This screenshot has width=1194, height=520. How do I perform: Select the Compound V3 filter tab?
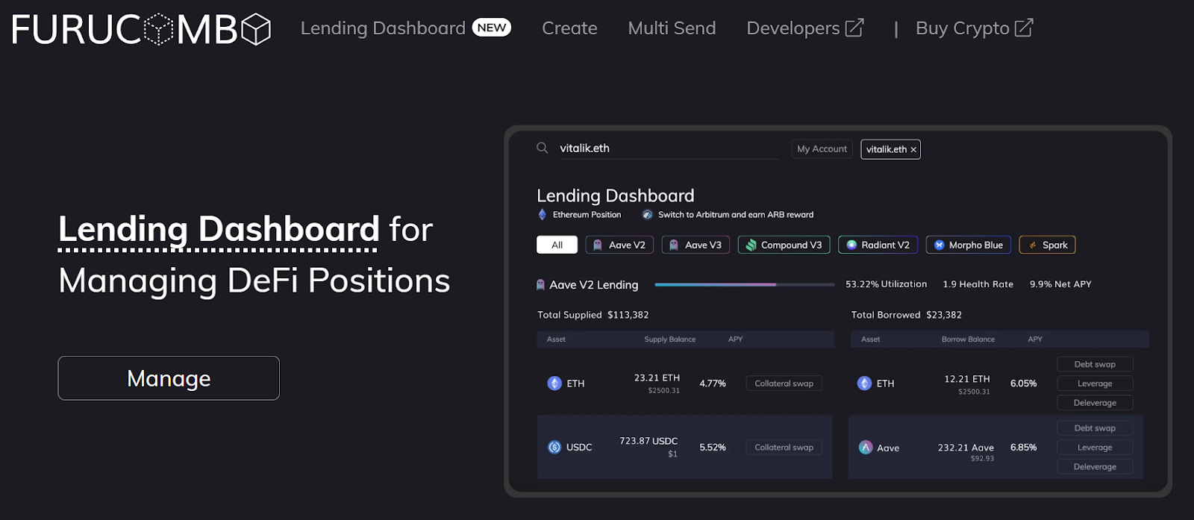[784, 245]
